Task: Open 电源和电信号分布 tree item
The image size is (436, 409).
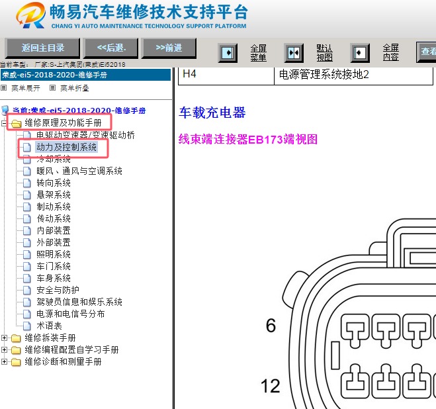Action: coord(71,314)
